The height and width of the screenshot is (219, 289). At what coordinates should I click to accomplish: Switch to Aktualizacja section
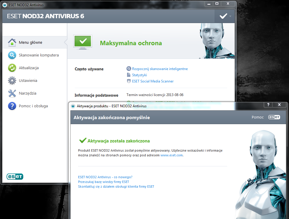(35, 68)
